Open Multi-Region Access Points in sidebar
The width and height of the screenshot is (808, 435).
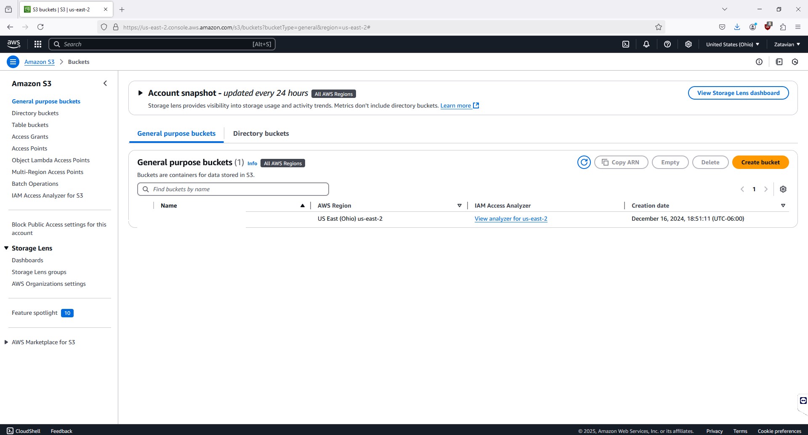[48, 172]
